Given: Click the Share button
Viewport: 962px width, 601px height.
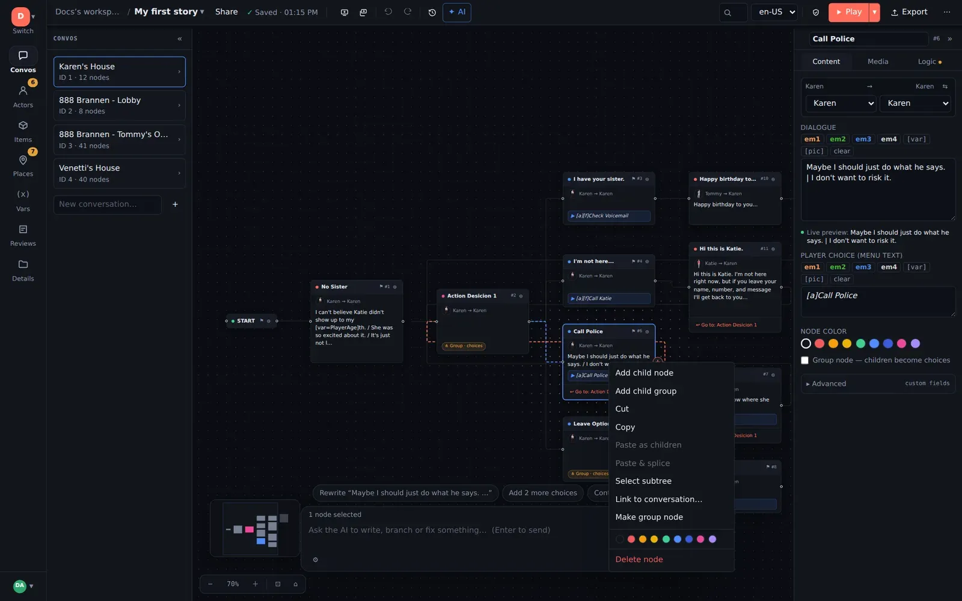Looking at the screenshot, I should coord(227,12).
